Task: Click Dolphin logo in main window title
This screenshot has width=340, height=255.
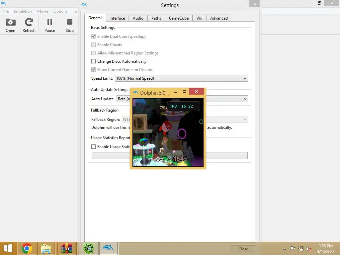Action: 3,3
